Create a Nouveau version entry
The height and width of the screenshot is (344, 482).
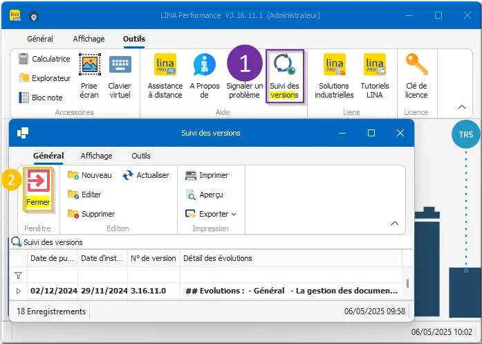click(x=89, y=175)
